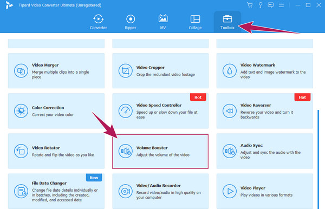Launch the Video Speed Controller gauge icon
The image size is (325, 209).
[x=126, y=111]
